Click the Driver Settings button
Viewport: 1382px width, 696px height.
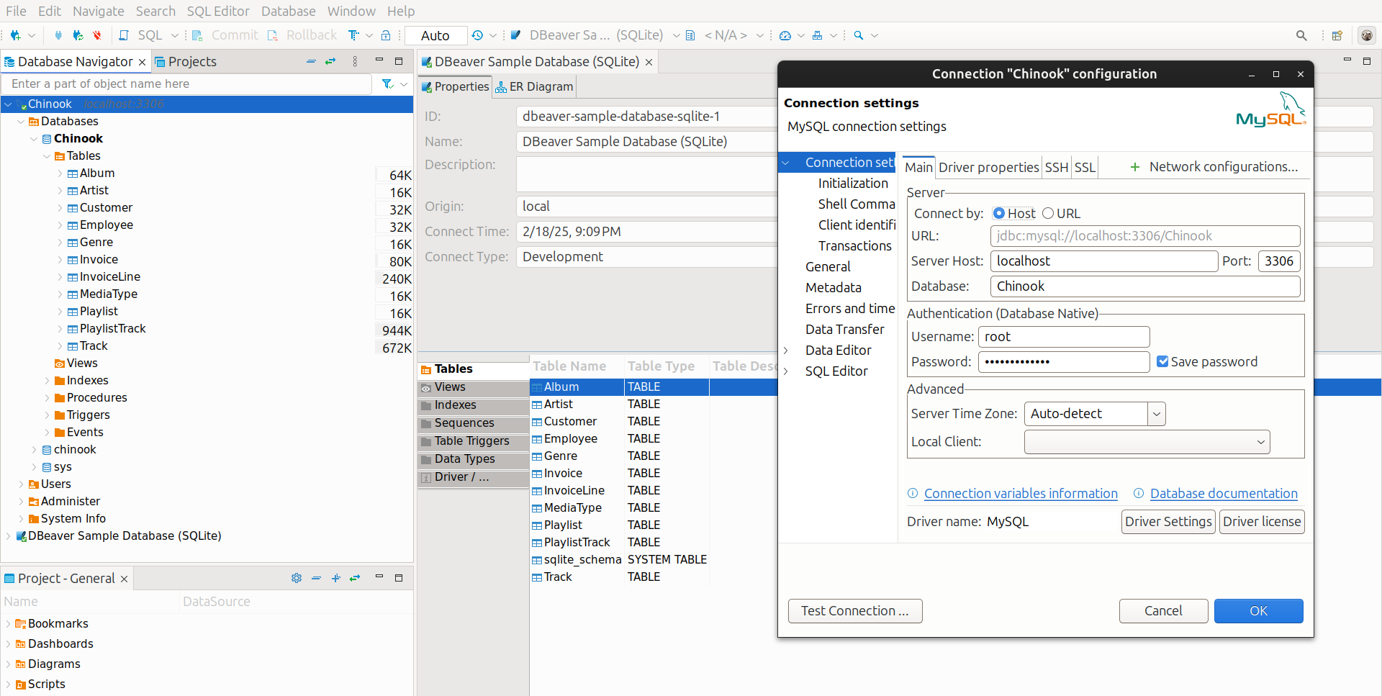[1168, 522]
